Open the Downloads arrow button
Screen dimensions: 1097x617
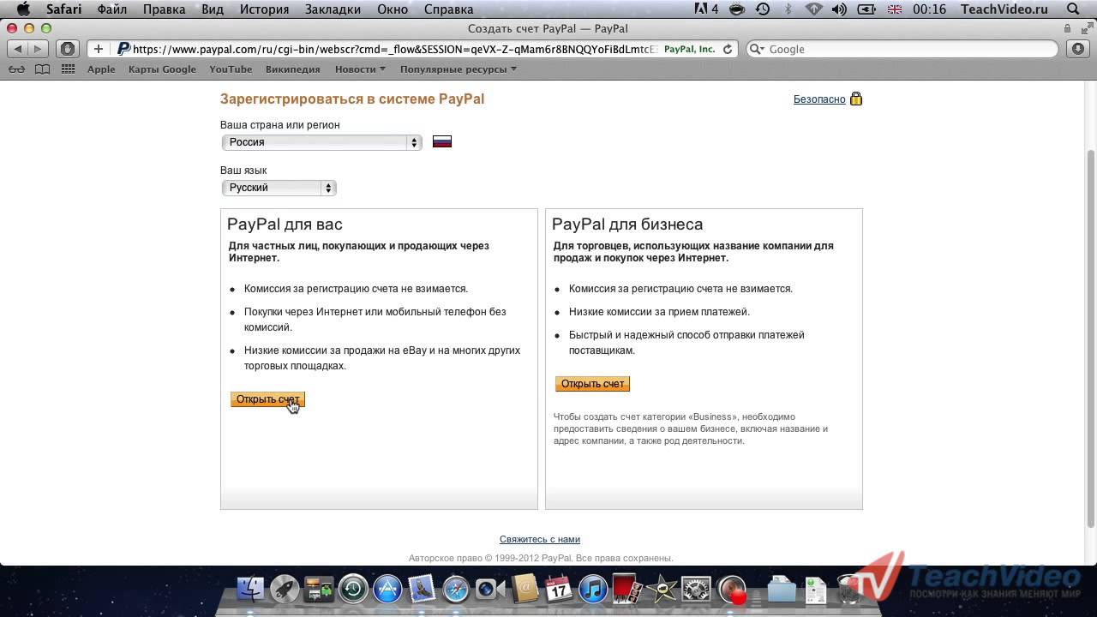tap(1078, 49)
